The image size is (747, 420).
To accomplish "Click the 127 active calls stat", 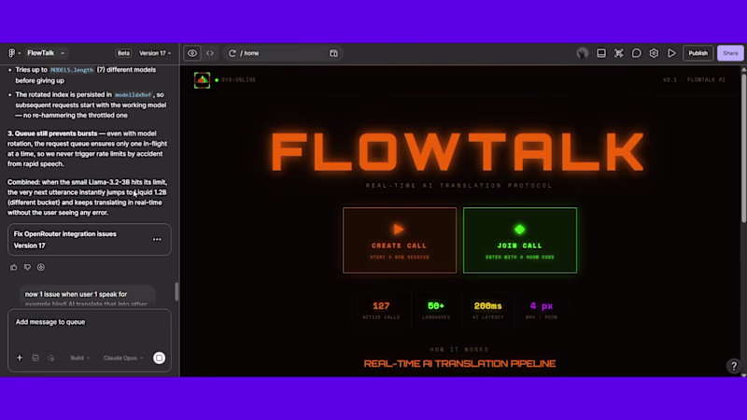I will [381, 310].
